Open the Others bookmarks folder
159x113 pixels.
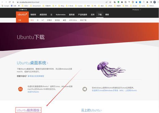point(151,6)
